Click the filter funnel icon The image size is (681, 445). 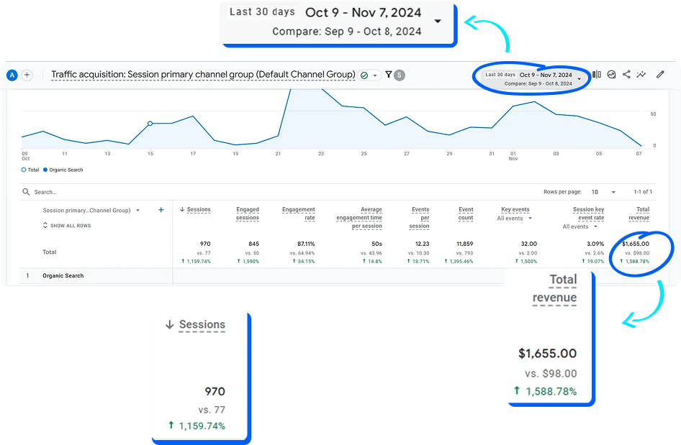389,75
